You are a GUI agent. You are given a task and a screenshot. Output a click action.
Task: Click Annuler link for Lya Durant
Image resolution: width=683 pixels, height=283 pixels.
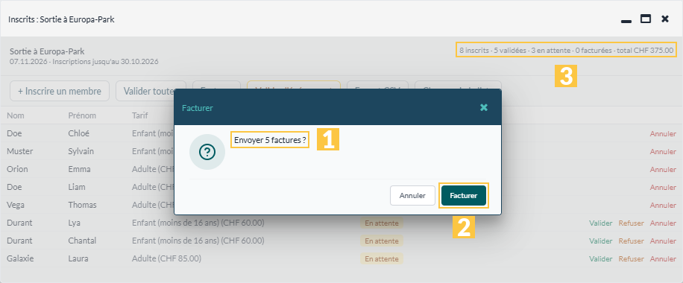[x=663, y=223]
